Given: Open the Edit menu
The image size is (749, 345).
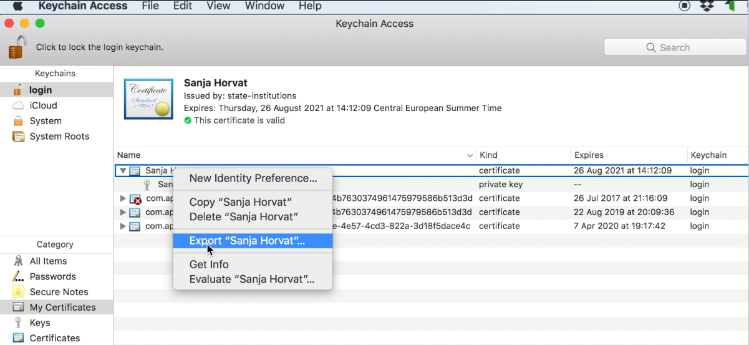Looking at the screenshot, I should [183, 6].
